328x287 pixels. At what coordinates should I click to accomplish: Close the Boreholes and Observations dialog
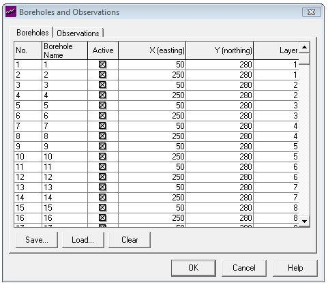point(311,12)
